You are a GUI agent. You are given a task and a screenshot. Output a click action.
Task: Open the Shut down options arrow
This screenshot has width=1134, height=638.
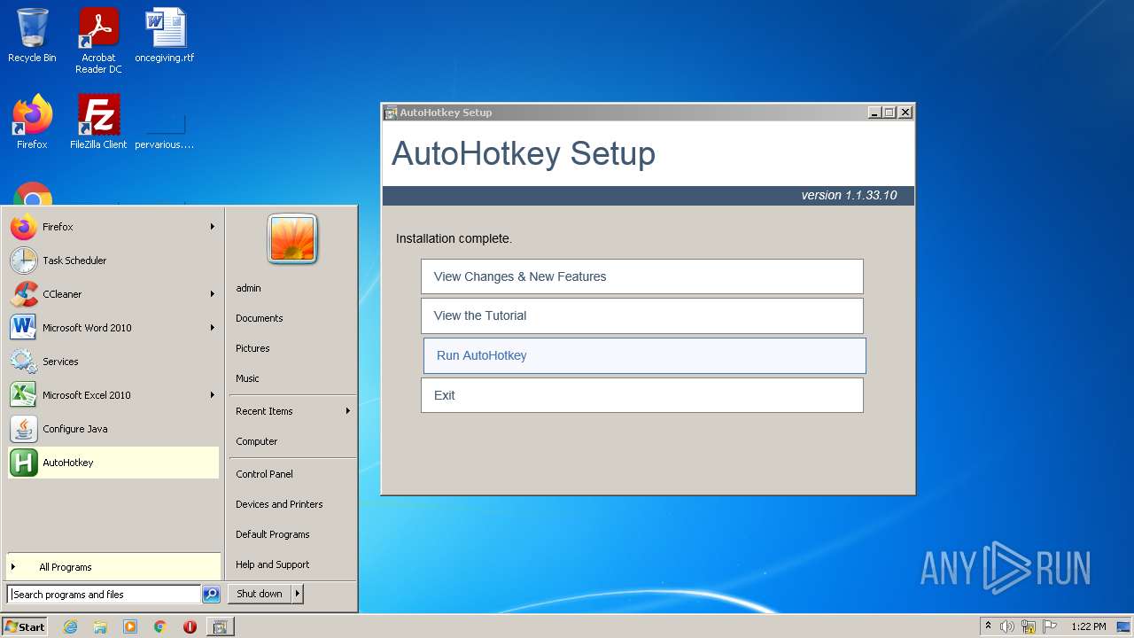tap(298, 594)
